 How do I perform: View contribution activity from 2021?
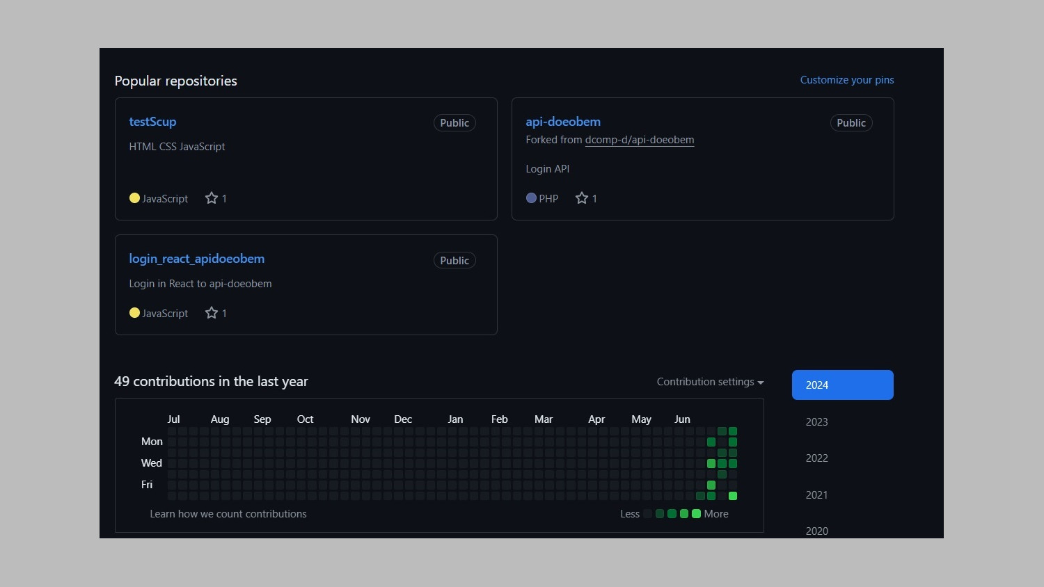(x=816, y=495)
